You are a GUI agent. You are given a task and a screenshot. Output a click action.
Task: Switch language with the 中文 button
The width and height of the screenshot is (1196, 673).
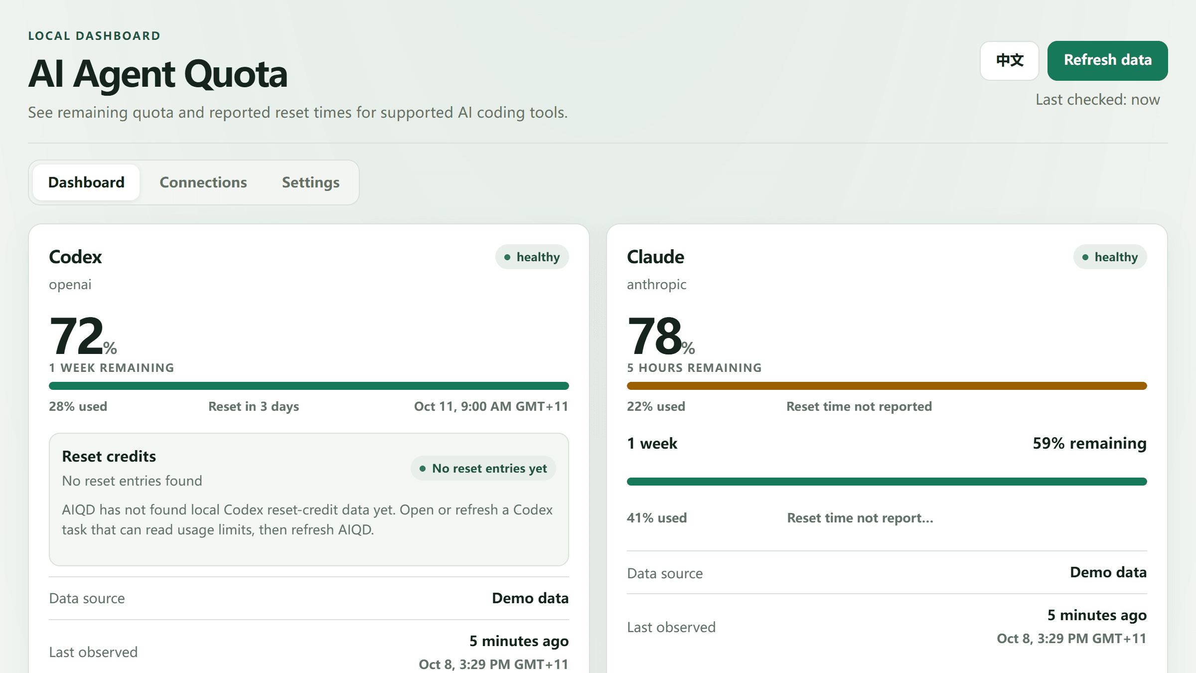pos(1010,60)
